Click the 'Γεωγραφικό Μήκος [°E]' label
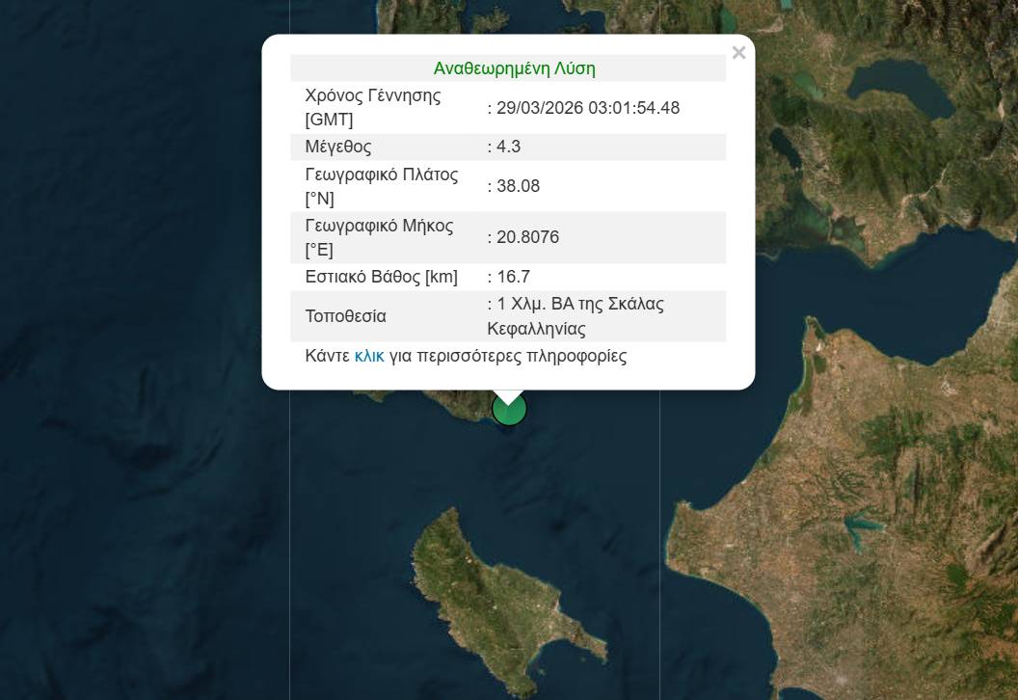 pyautogui.click(x=379, y=237)
